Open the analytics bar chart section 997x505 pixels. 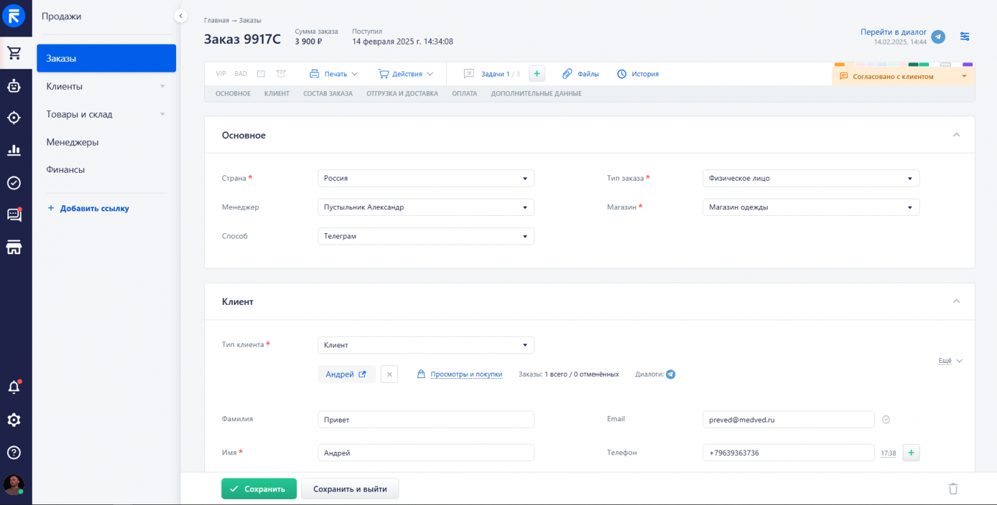coord(14,150)
